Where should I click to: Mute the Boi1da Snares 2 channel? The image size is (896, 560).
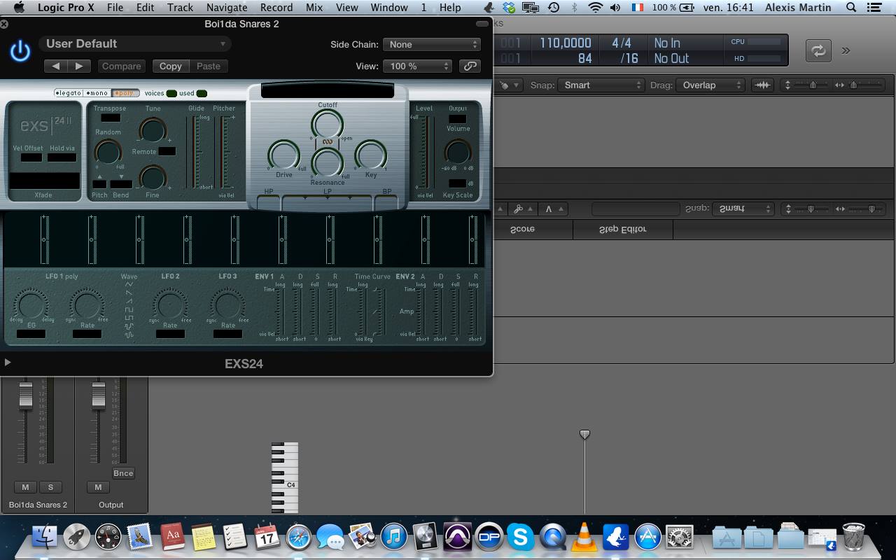click(25, 487)
